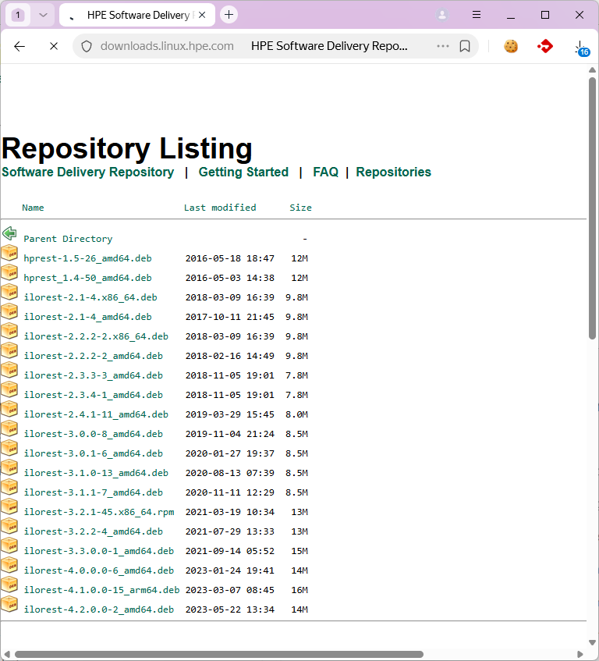Expand the tab list dropdown chevron
The width and height of the screenshot is (599, 661).
[44, 15]
